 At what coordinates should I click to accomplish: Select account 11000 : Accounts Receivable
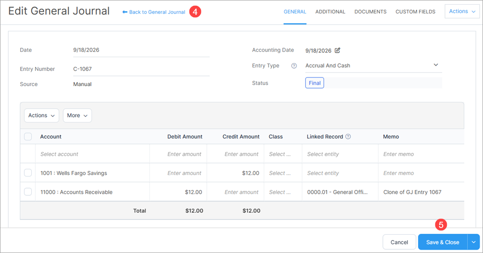tap(93, 192)
